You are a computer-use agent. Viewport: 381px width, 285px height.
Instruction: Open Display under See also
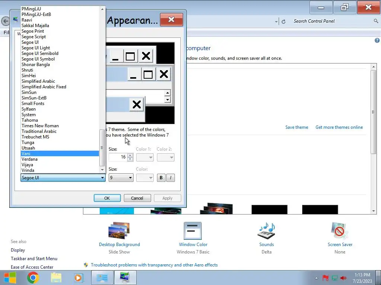point(18,250)
